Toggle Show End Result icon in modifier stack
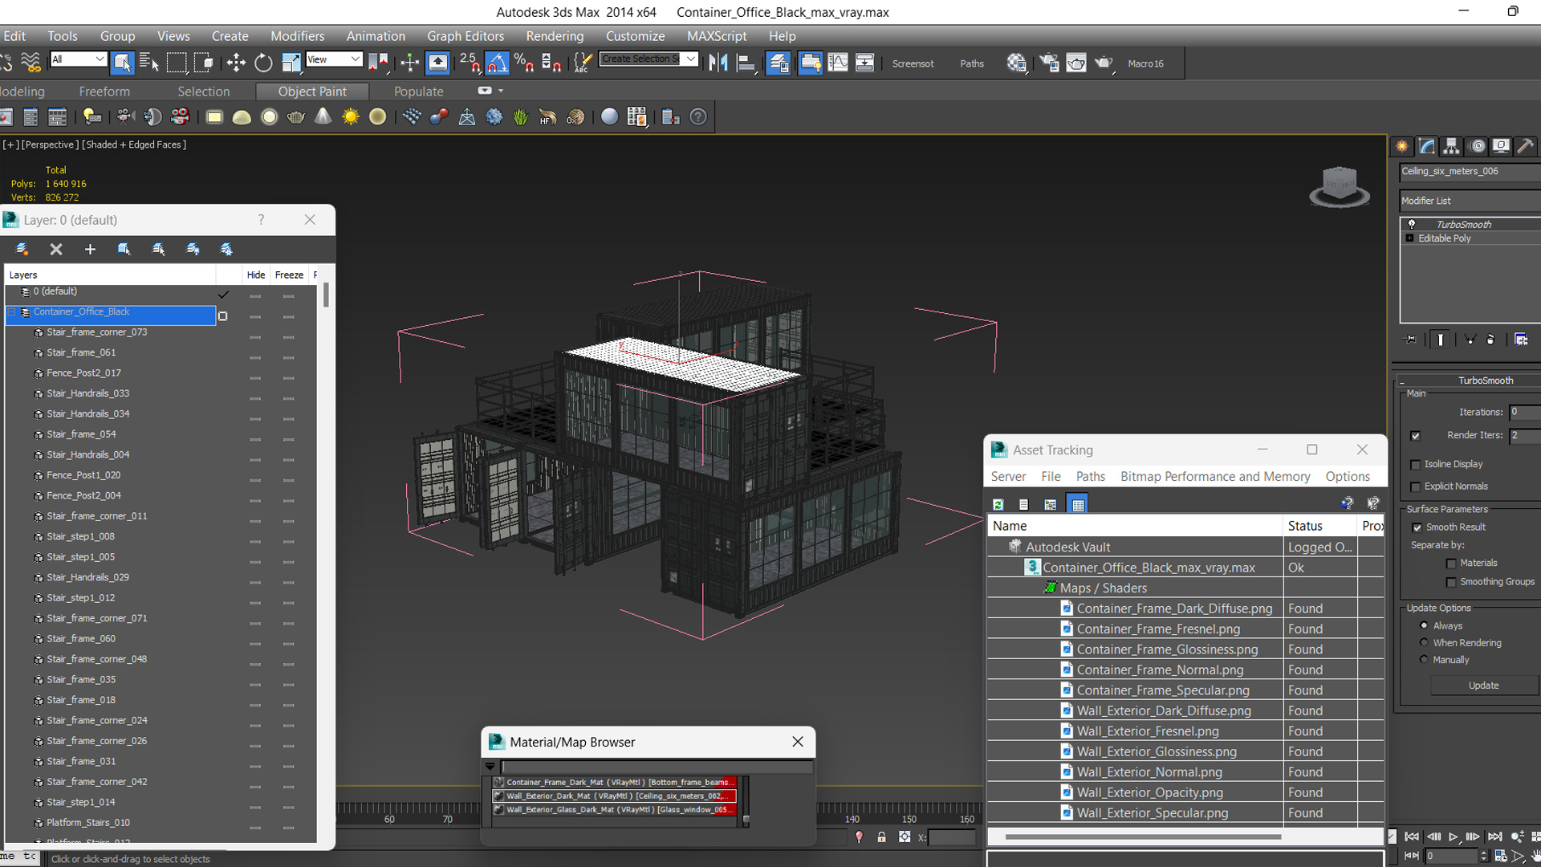The width and height of the screenshot is (1541, 867). point(1441,340)
